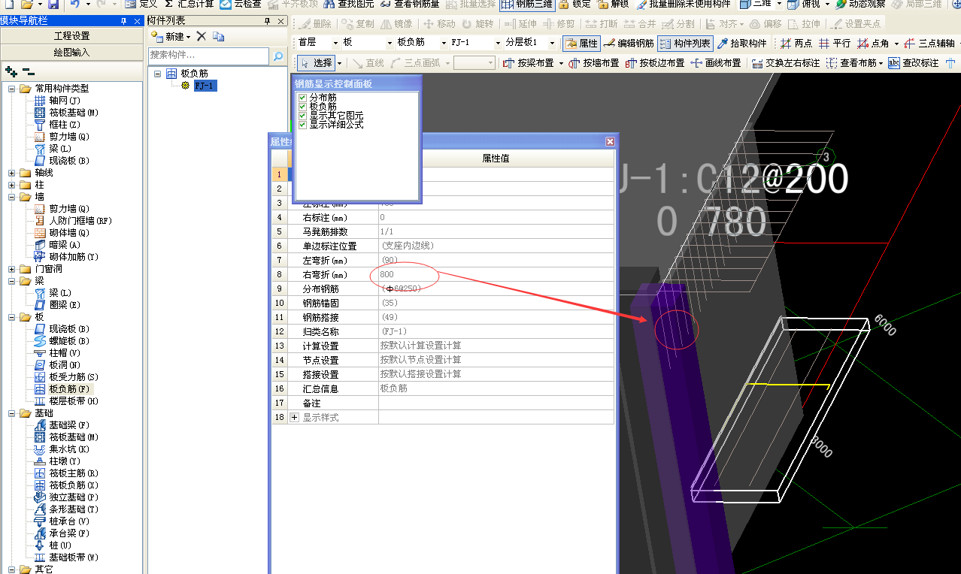The image size is (961, 574).
Task: Collapse the 常用构件类型 tree node
Action: coord(12,89)
